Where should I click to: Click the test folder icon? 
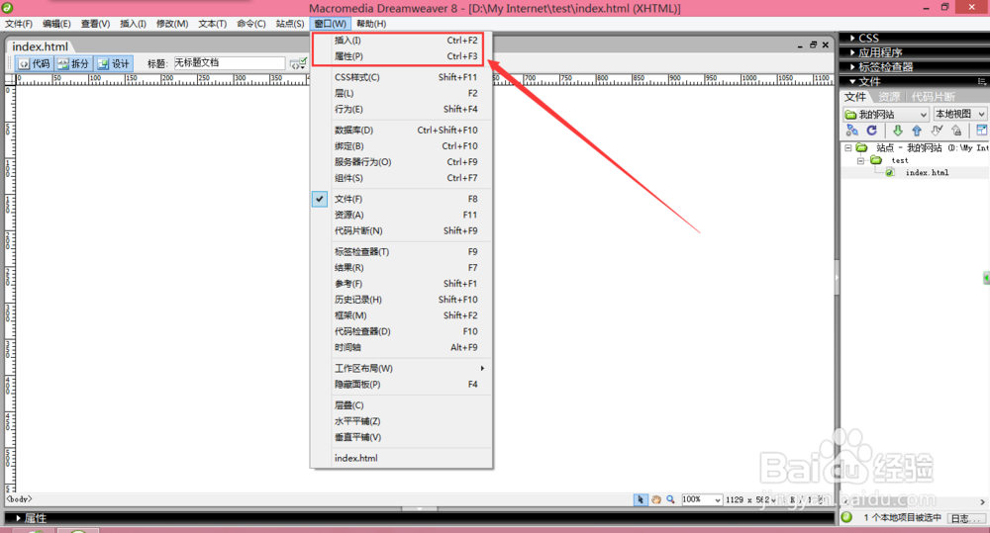pyautogui.click(x=876, y=160)
